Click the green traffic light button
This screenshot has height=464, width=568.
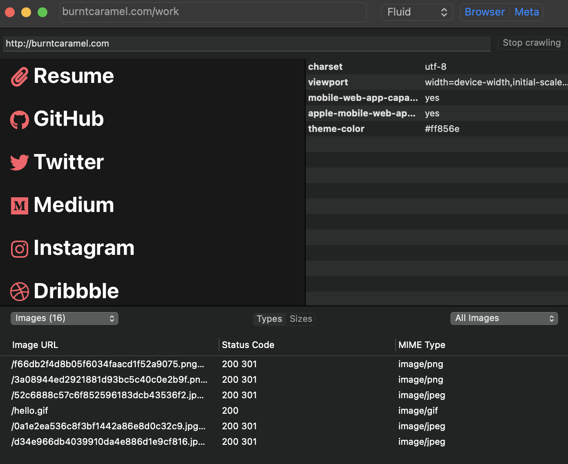click(42, 12)
